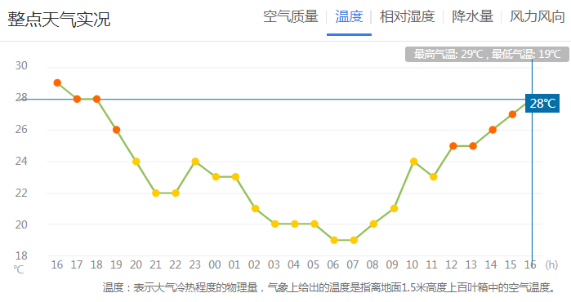This screenshot has width=571, height=302.
Task: Click the yellow data point at hour 22
Action: [x=176, y=193]
